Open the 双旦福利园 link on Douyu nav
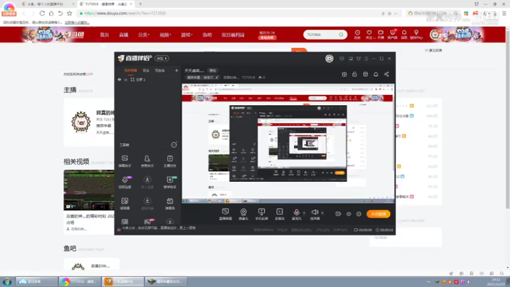 (x=233, y=35)
